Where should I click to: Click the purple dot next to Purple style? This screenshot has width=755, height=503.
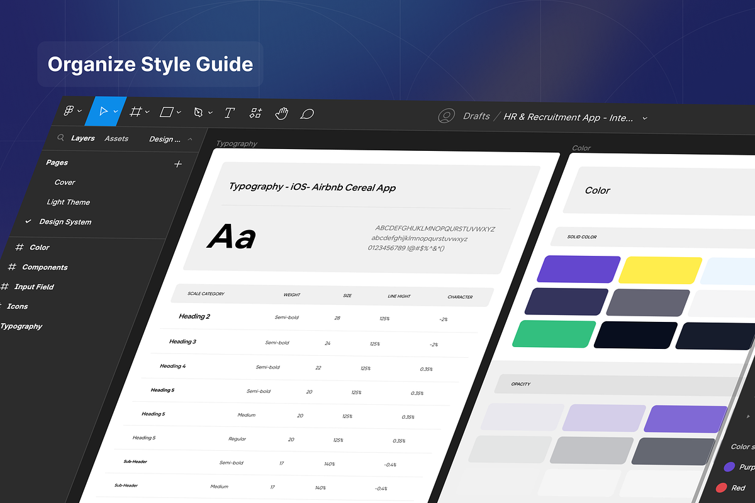point(729,467)
